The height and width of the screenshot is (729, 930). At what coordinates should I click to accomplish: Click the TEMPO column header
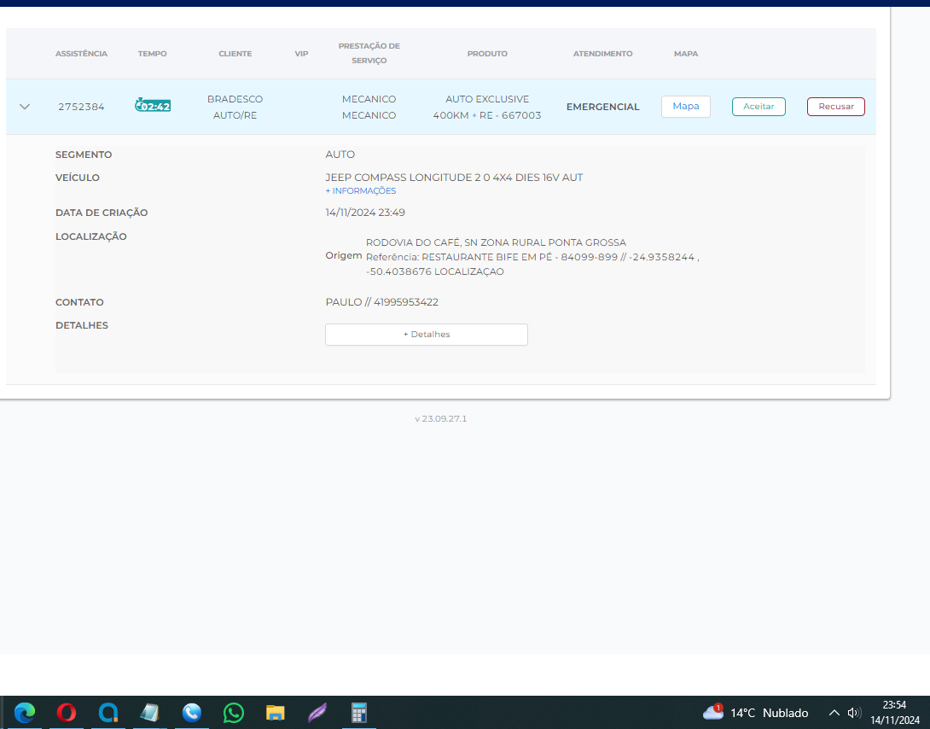coord(153,54)
